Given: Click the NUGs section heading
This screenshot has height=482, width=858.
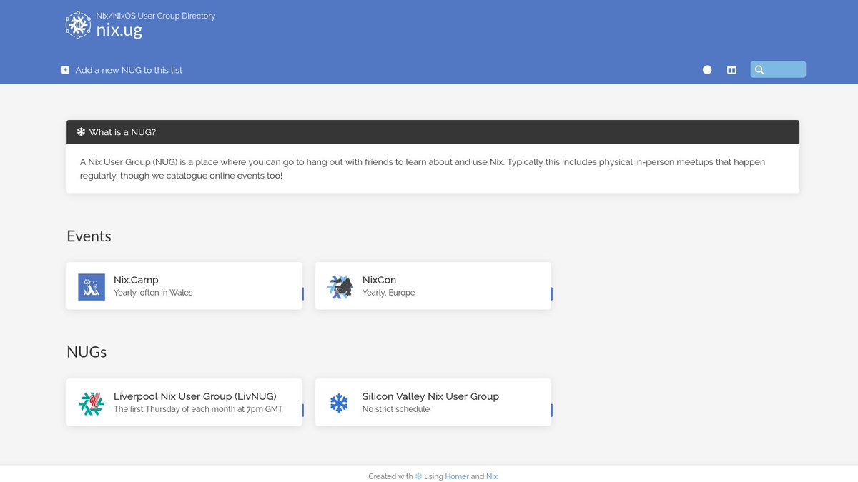Looking at the screenshot, I should point(87,352).
